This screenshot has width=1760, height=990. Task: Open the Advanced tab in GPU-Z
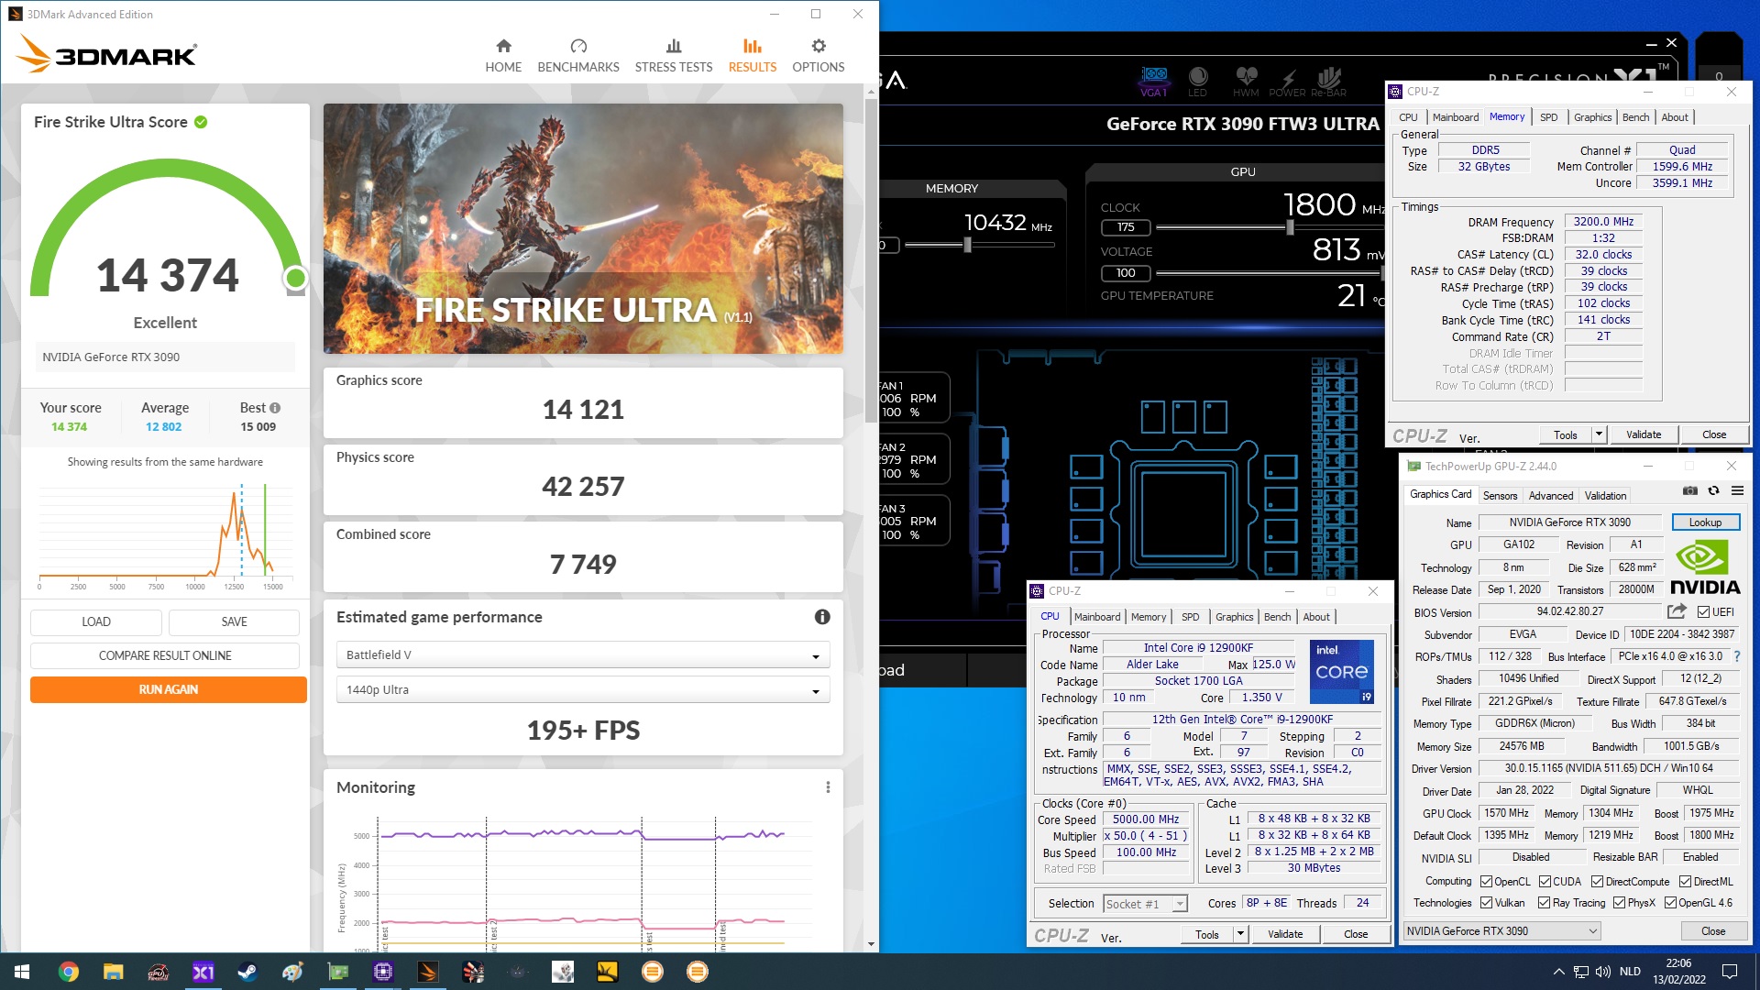click(x=1551, y=495)
